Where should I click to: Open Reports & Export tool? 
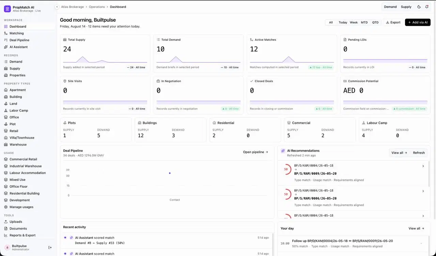[28, 235]
